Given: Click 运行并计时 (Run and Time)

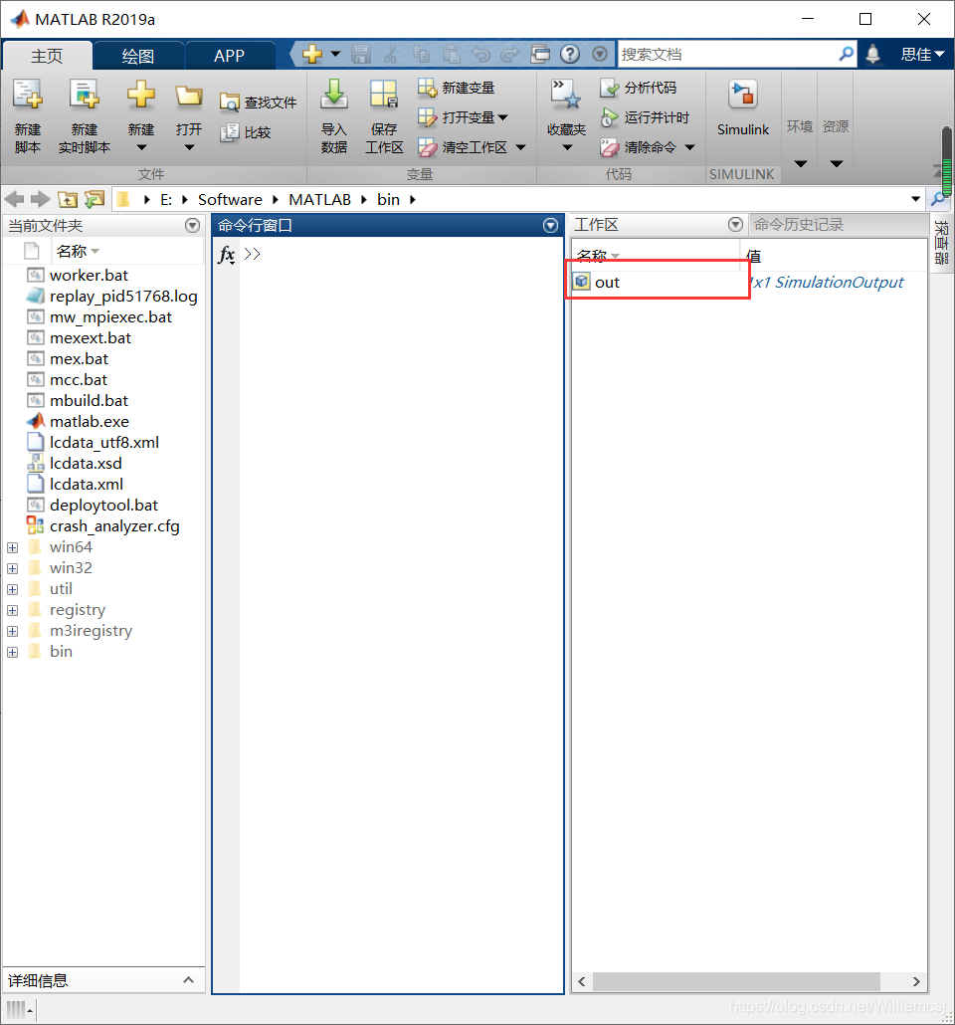Looking at the screenshot, I should 645,117.
